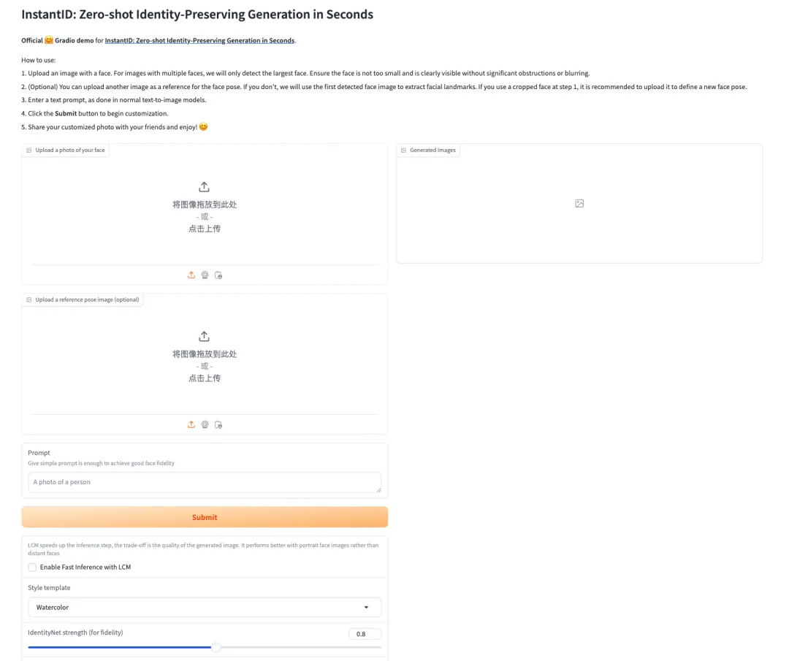
Task: Click '点击上传' in the reference pose panel
Action: 205,378
